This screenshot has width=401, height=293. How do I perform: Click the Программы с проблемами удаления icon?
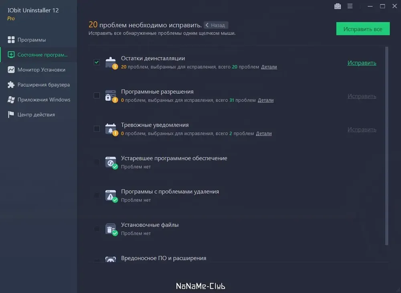click(111, 196)
